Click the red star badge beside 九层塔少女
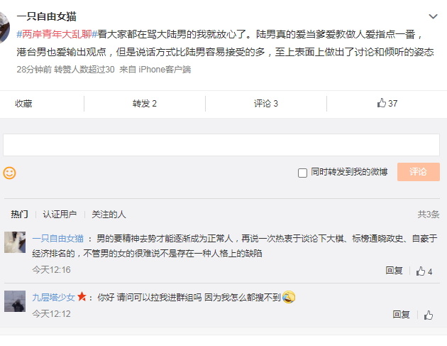Screen dimensions: 447x346 coord(82,296)
